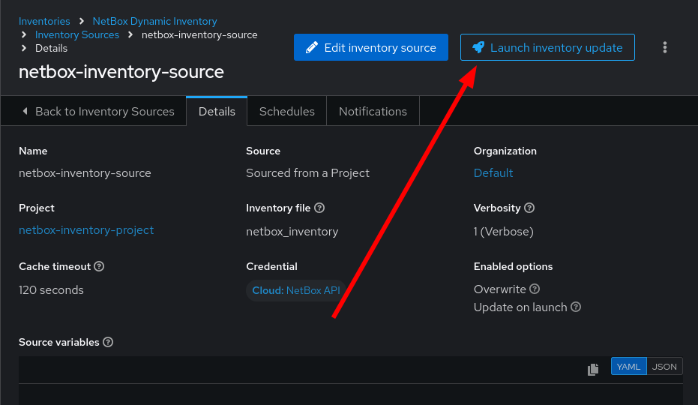Click the Update on launch help icon
This screenshot has width=698, height=405.
point(576,307)
